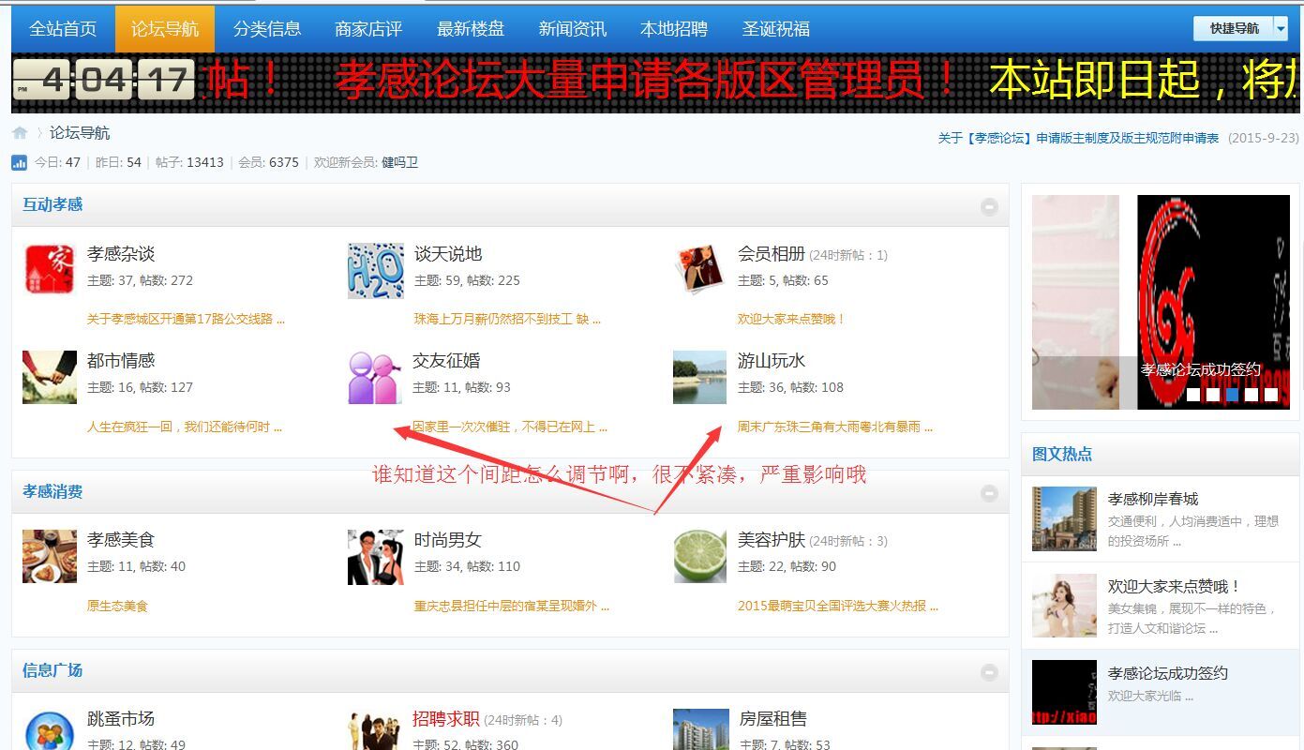Screen dimensions: 1304x750
Task: Collapse the 信息广场 section
Action: (x=989, y=672)
